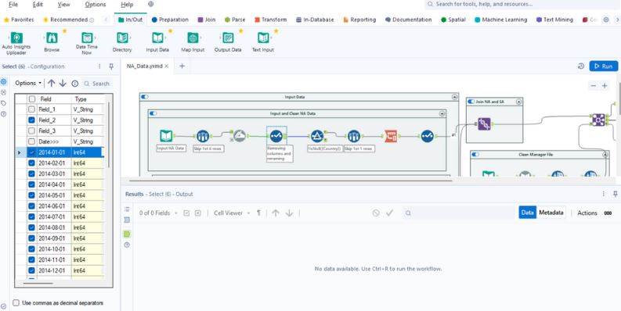This screenshot has height=311, width=621.
Task: Collapse the Input and Clean NA Data container
Action: [442, 113]
